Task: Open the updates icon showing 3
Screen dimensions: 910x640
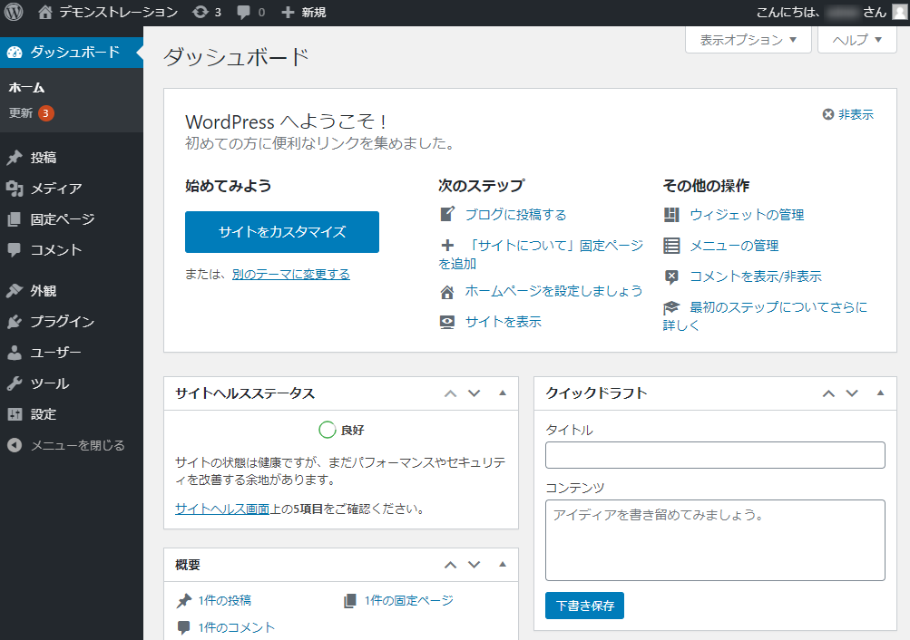Action: pos(201,12)
